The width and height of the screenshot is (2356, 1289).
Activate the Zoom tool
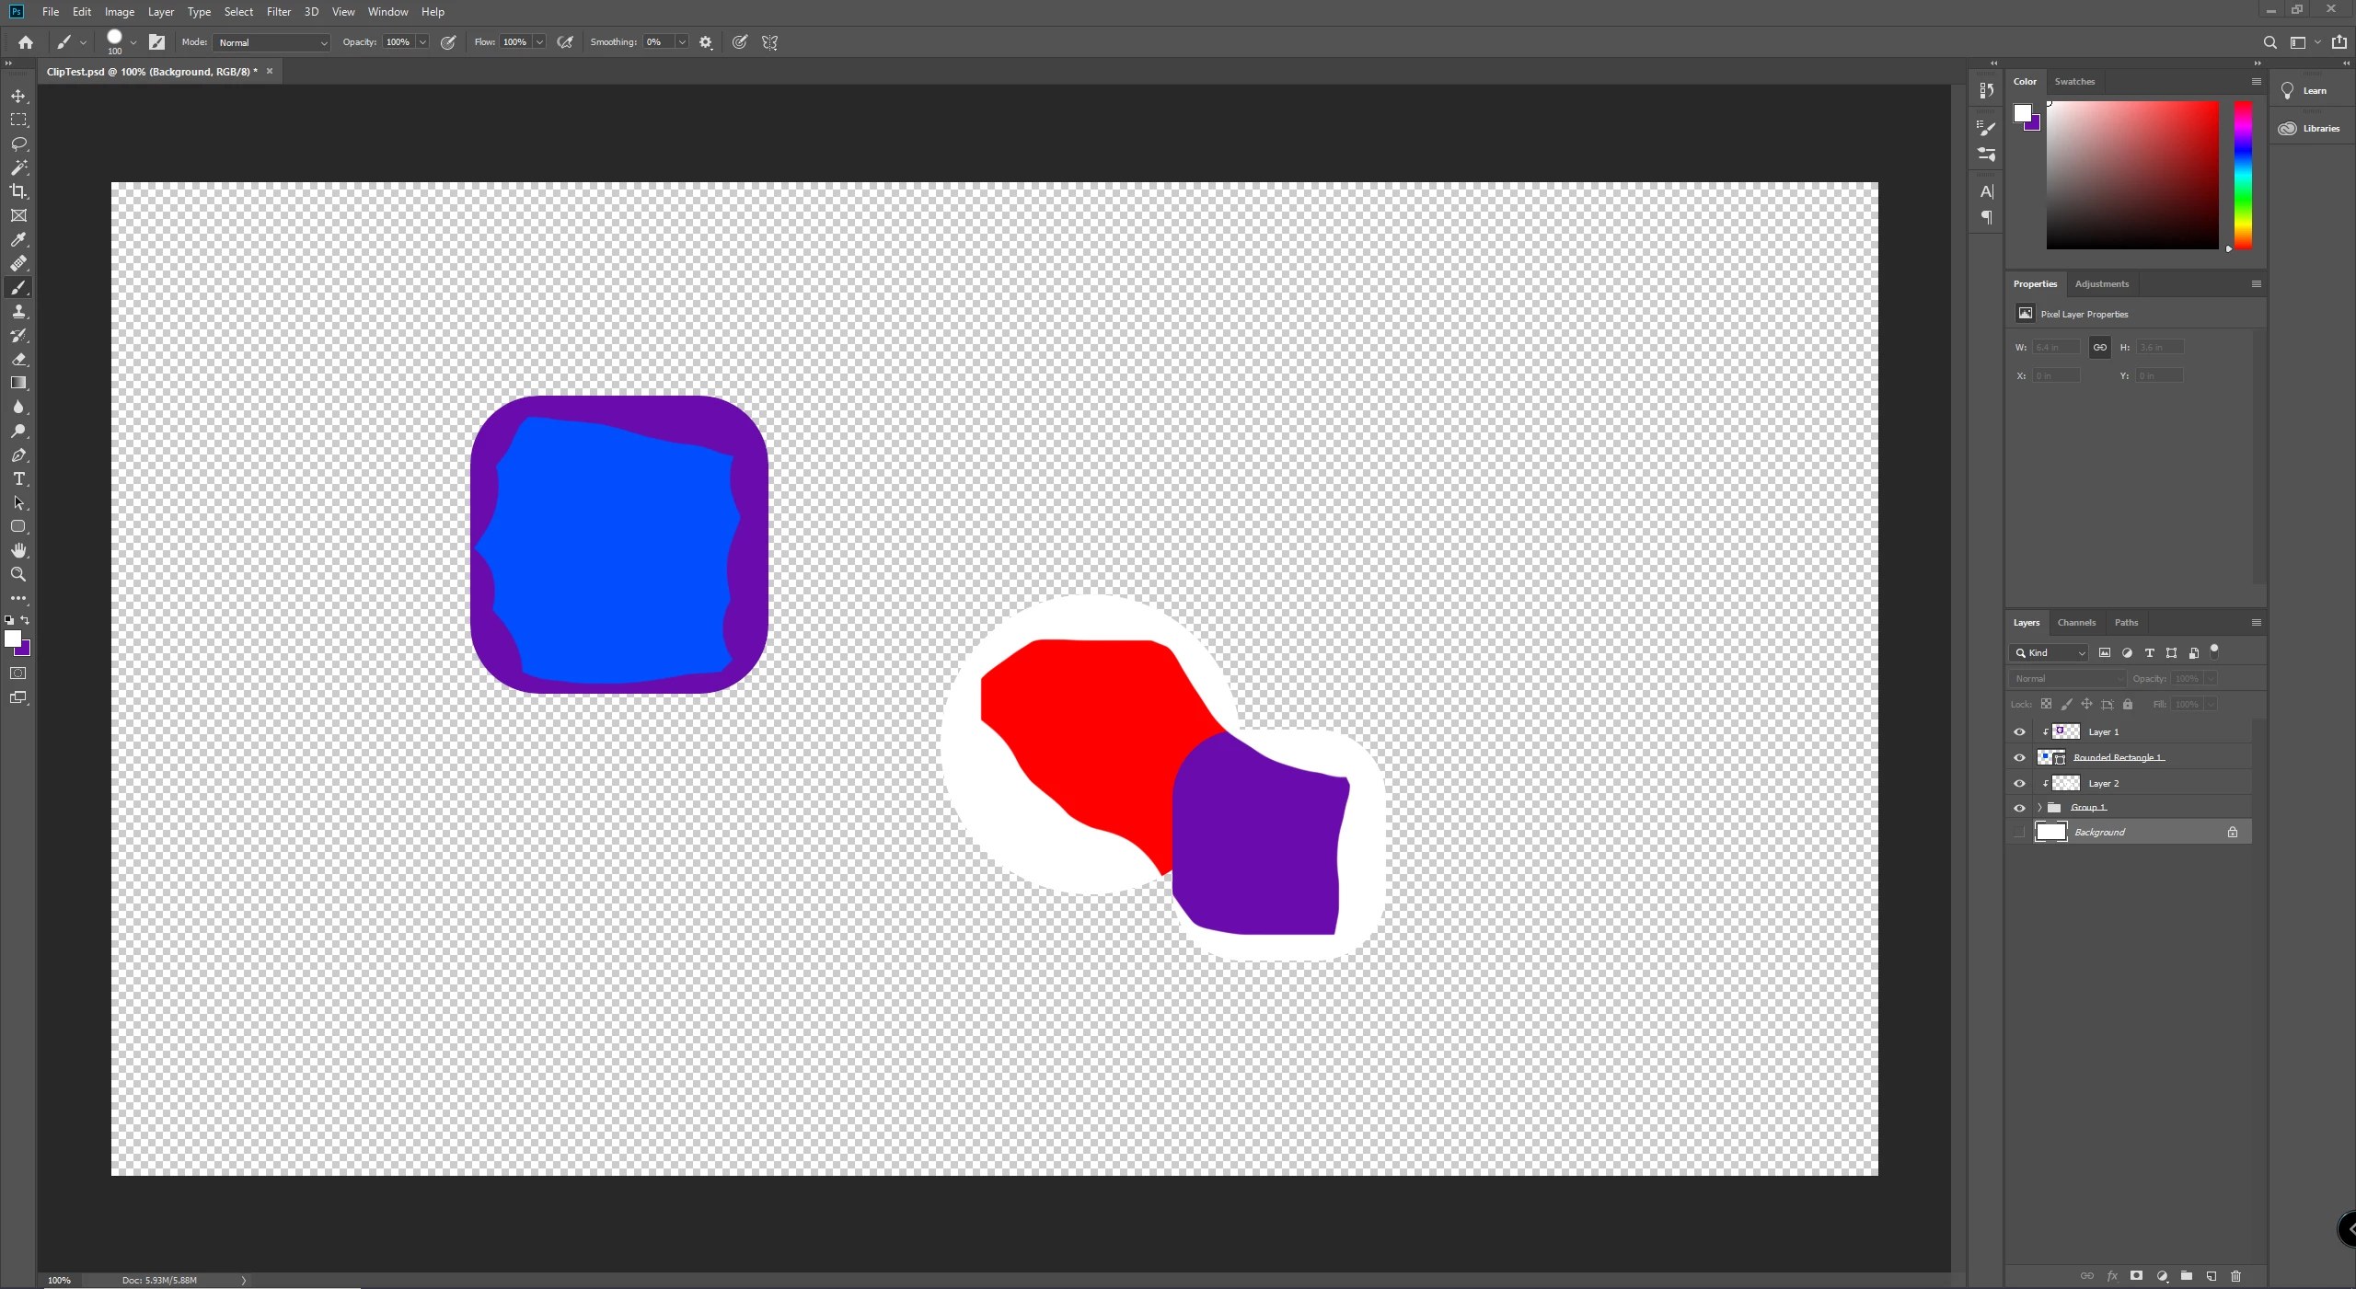point(18,575)
